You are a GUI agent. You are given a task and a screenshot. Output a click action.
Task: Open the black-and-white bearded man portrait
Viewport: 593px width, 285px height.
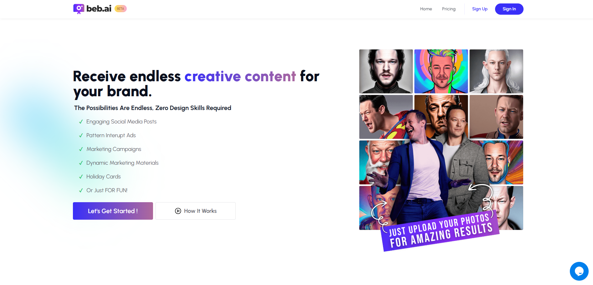(x=386, y=71)
